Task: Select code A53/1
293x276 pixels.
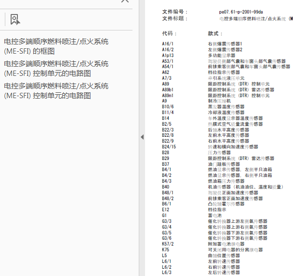Action: click(168, 61)
